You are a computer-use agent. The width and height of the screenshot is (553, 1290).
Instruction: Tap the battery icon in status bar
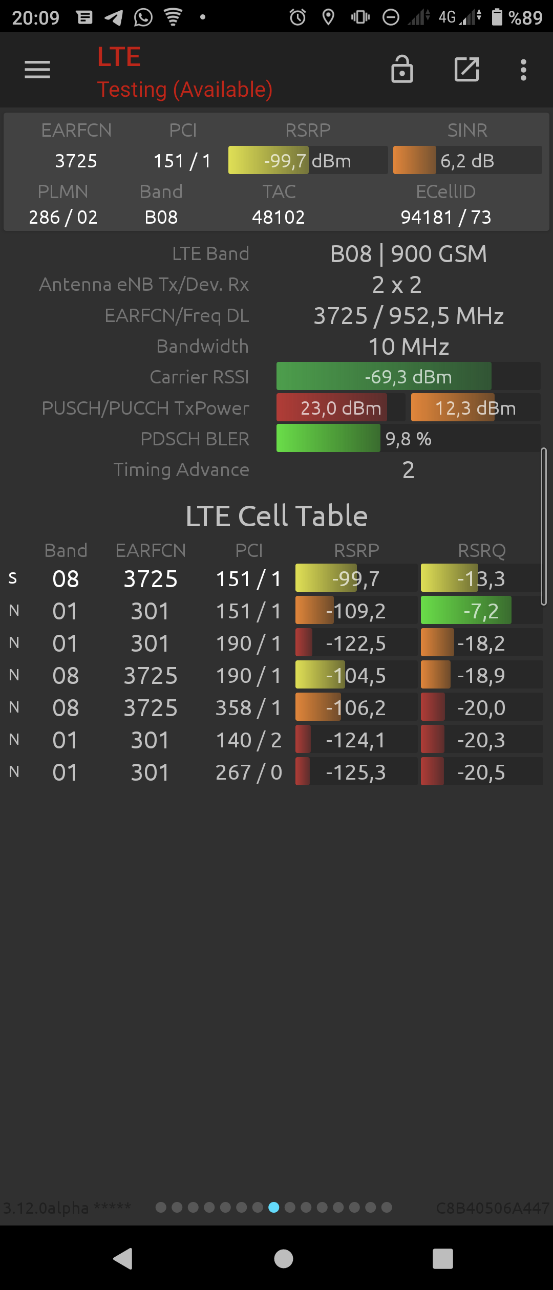(497, 17)
